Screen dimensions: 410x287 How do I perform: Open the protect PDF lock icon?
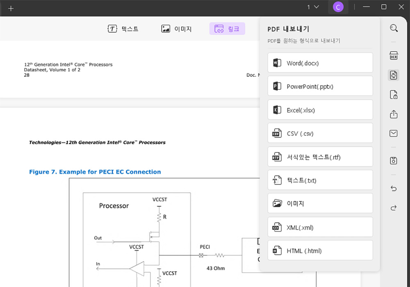(x=394, y=95)
